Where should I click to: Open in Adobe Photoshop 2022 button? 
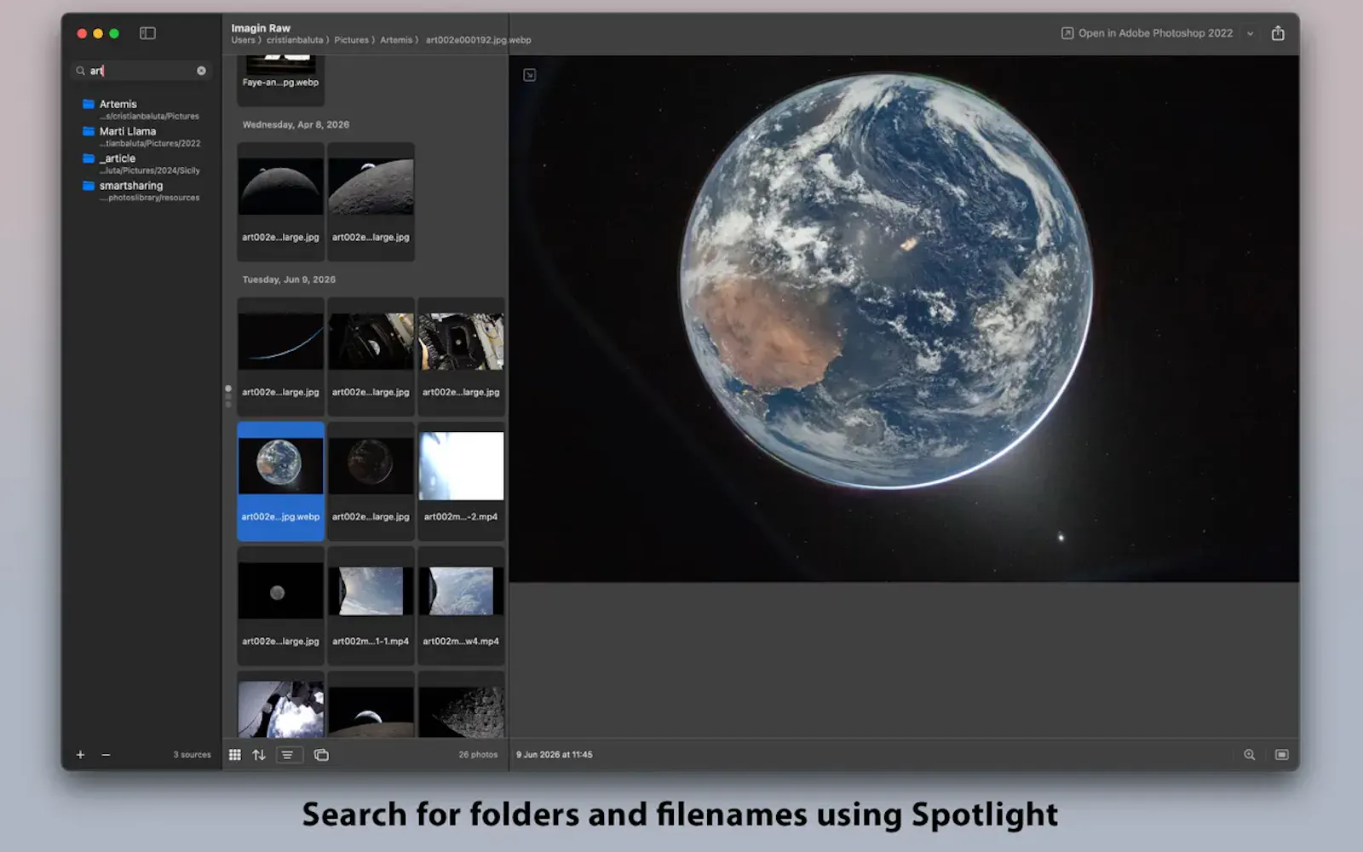coord(1147,33)
